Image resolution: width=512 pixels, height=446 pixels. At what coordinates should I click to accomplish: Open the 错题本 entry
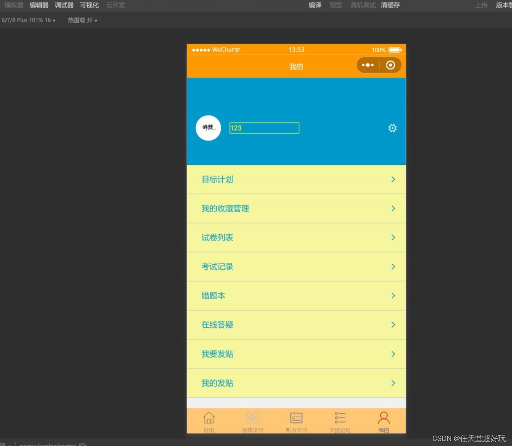coord(296,296)
